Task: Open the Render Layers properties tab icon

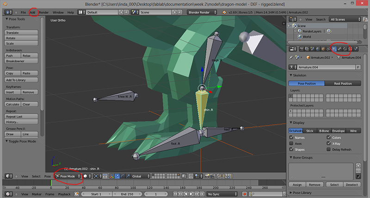Action: [307, 49]
